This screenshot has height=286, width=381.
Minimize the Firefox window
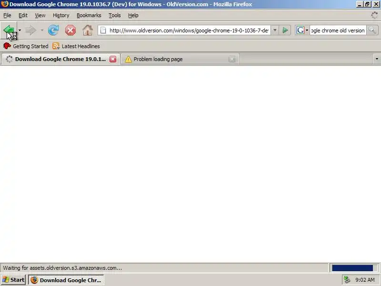(360, 4)
